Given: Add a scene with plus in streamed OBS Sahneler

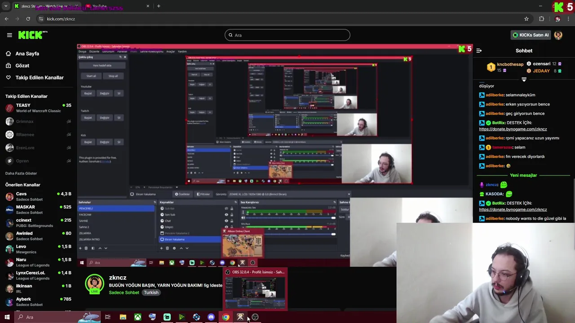Looking at the screenshot, I should click(x=81, y=248).
